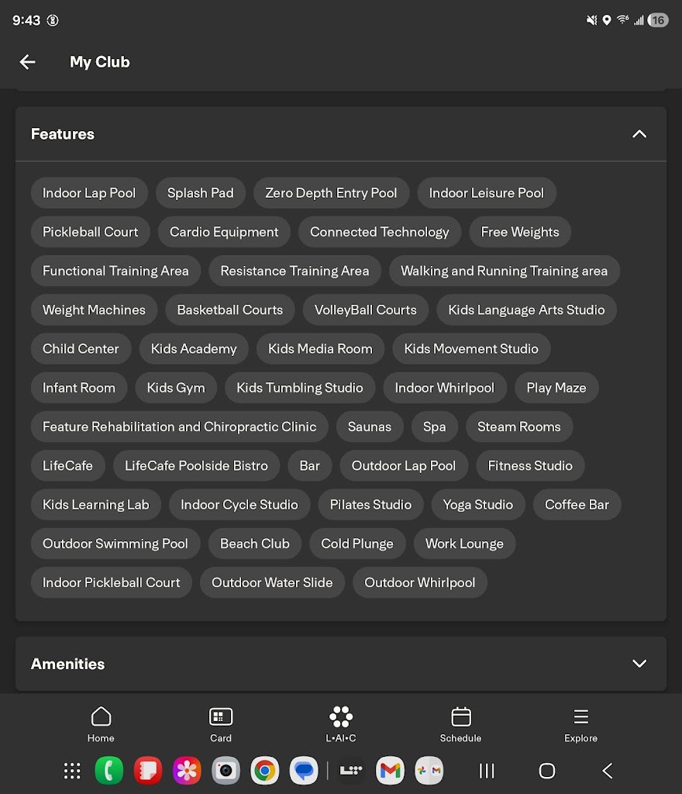Select the Yoga Studio feature
This screenshot has width=682, height=794.
click(x=478, y=505)
